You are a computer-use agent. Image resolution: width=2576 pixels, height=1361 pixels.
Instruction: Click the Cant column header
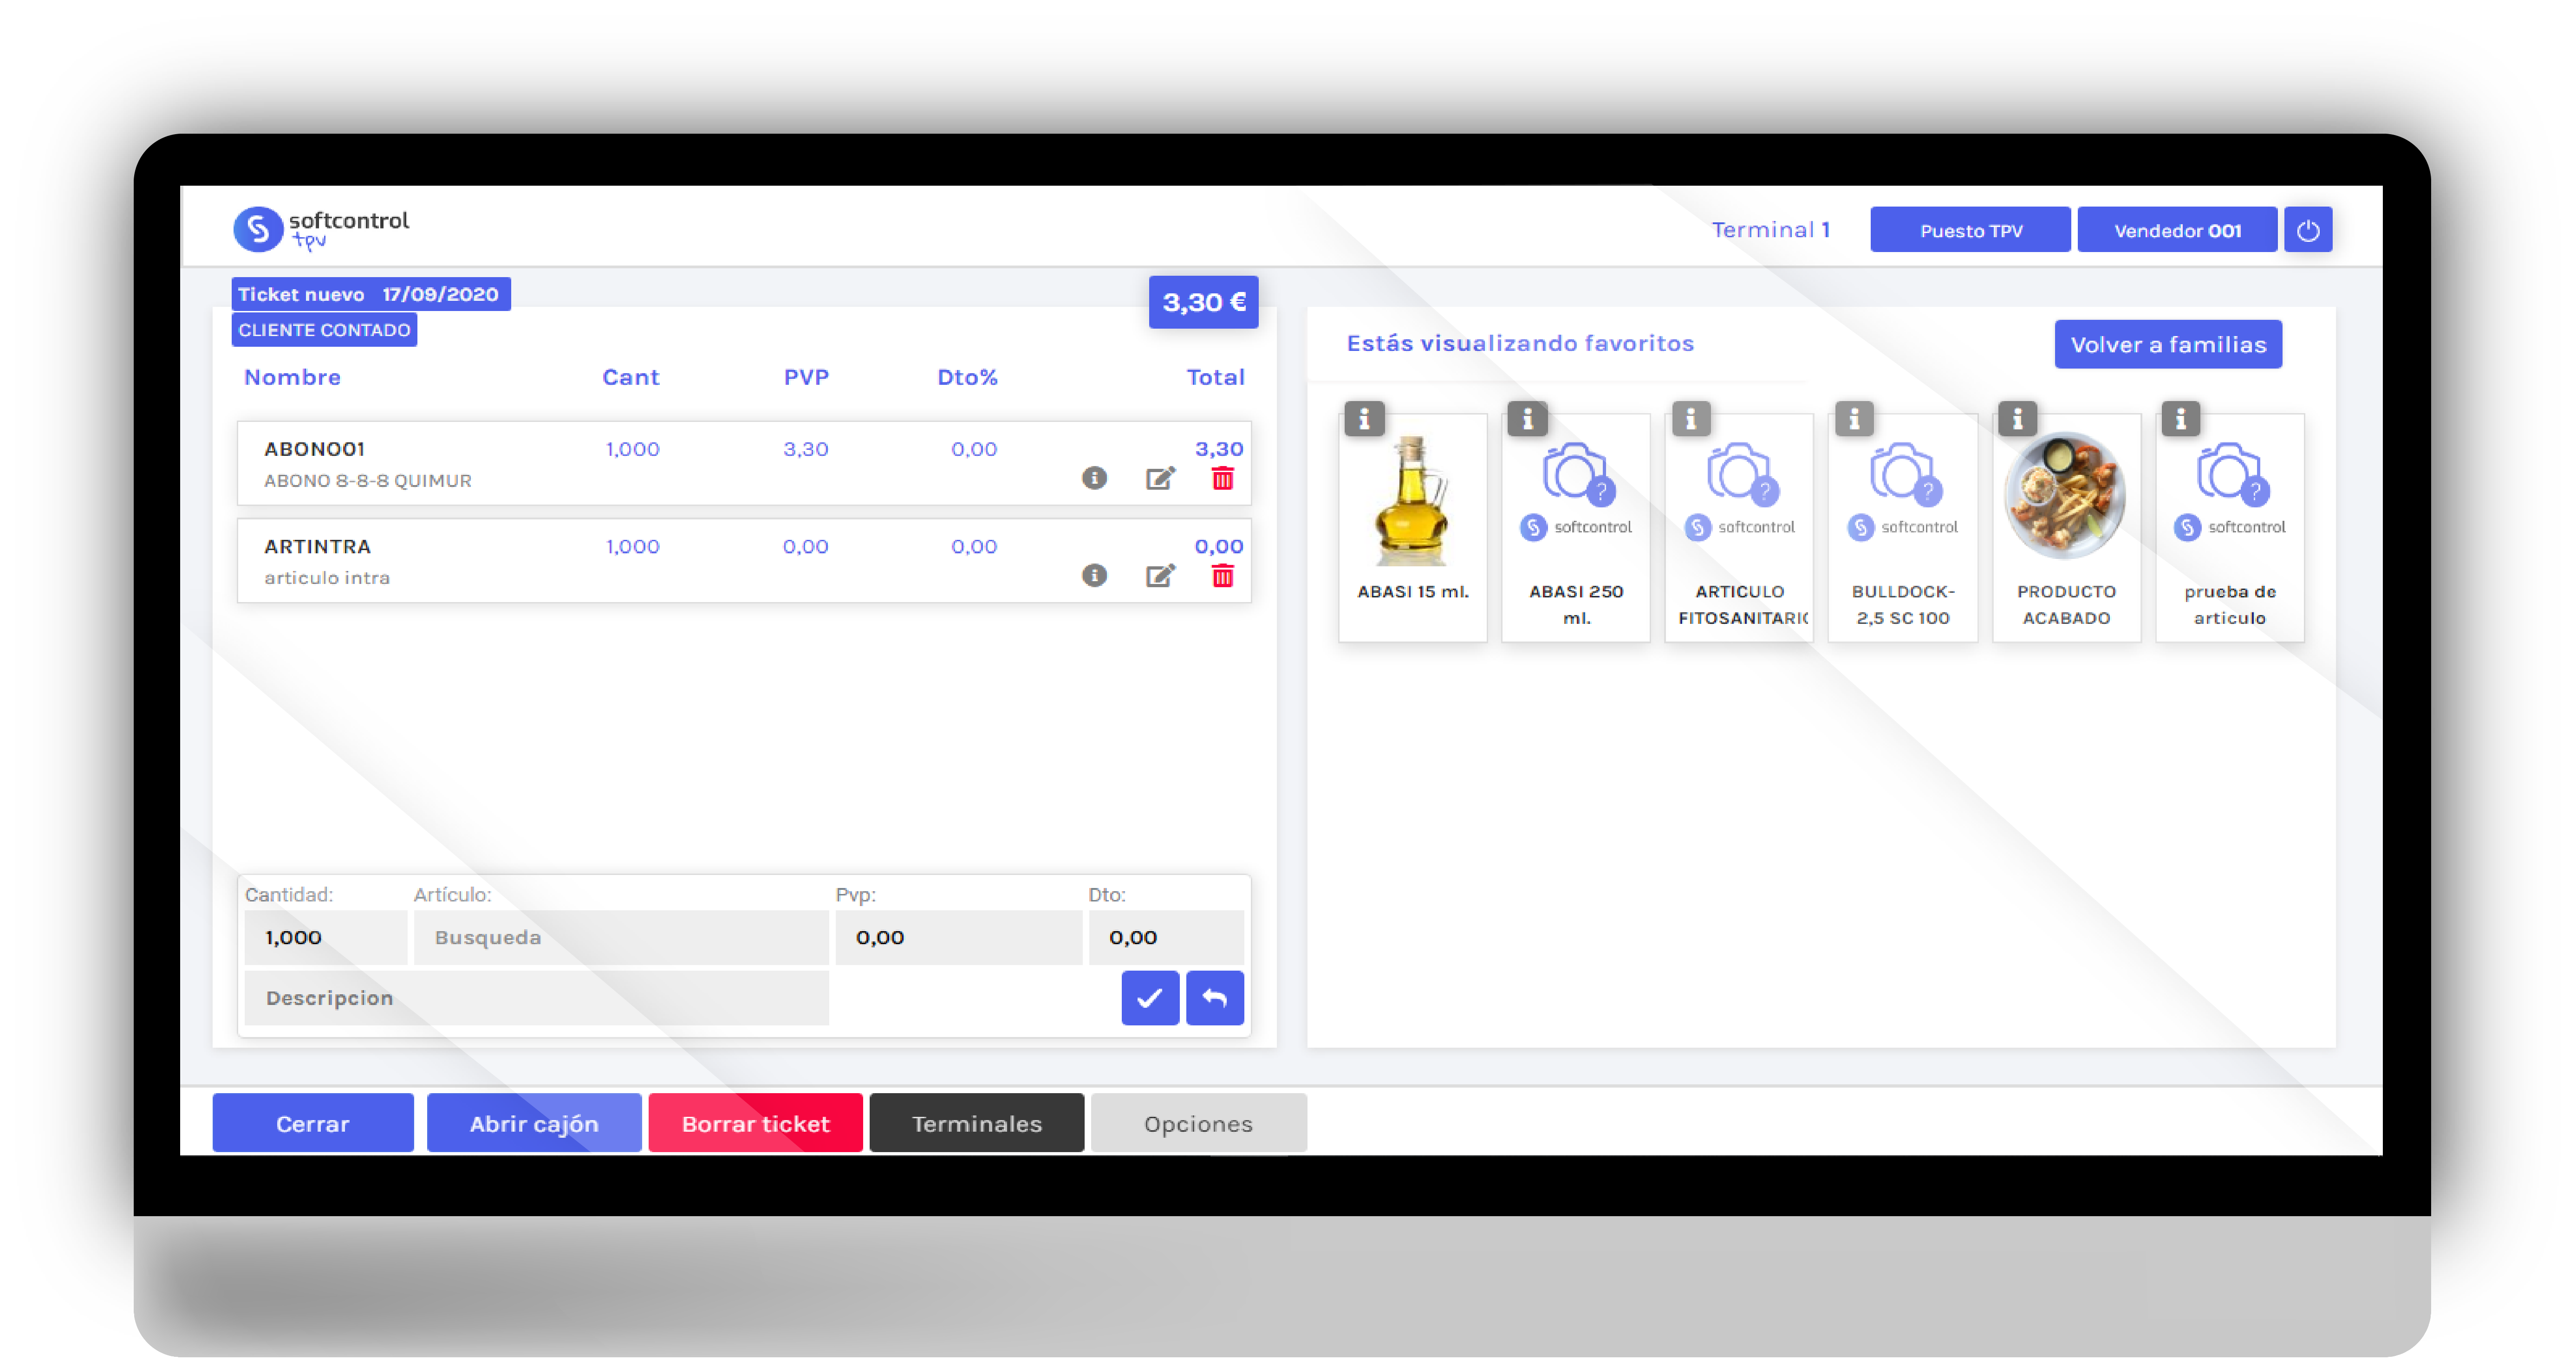630,377
